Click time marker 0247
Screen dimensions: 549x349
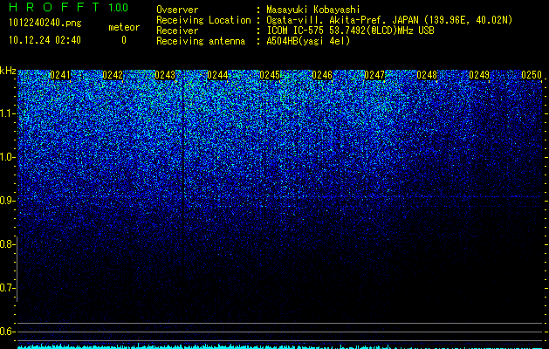tap(374, 75)
